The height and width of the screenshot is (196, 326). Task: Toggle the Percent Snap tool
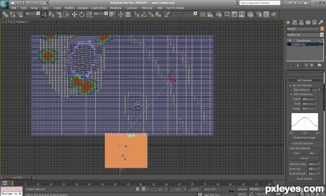coord(151,14)
